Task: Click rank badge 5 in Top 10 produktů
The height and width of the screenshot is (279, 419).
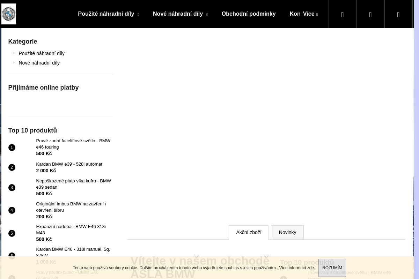Action: [x=12, y=233]
